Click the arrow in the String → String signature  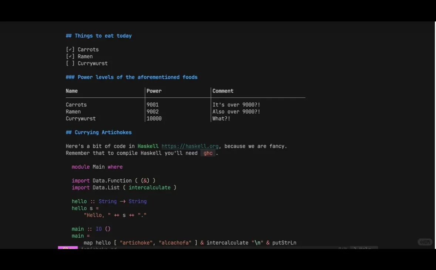click(122, 201)
